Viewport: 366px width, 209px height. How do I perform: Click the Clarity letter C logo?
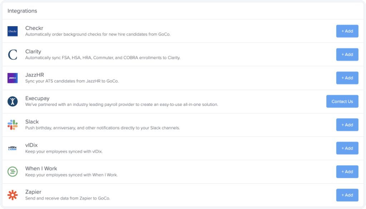[x=13, y=55]
